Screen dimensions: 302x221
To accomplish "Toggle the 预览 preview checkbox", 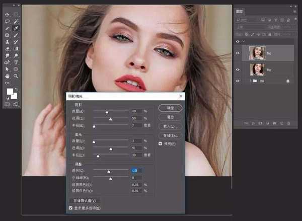I will point(161,144).
